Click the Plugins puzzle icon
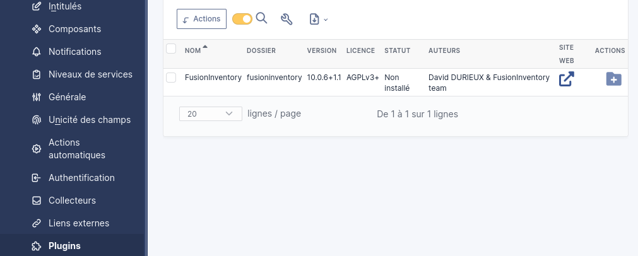 tap(37, 246)
